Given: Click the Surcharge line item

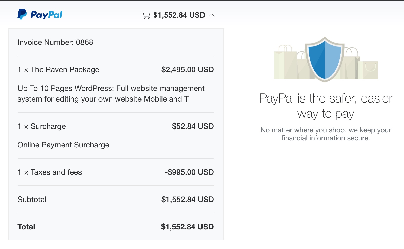Looking at the screenshot, I should 42,126.
